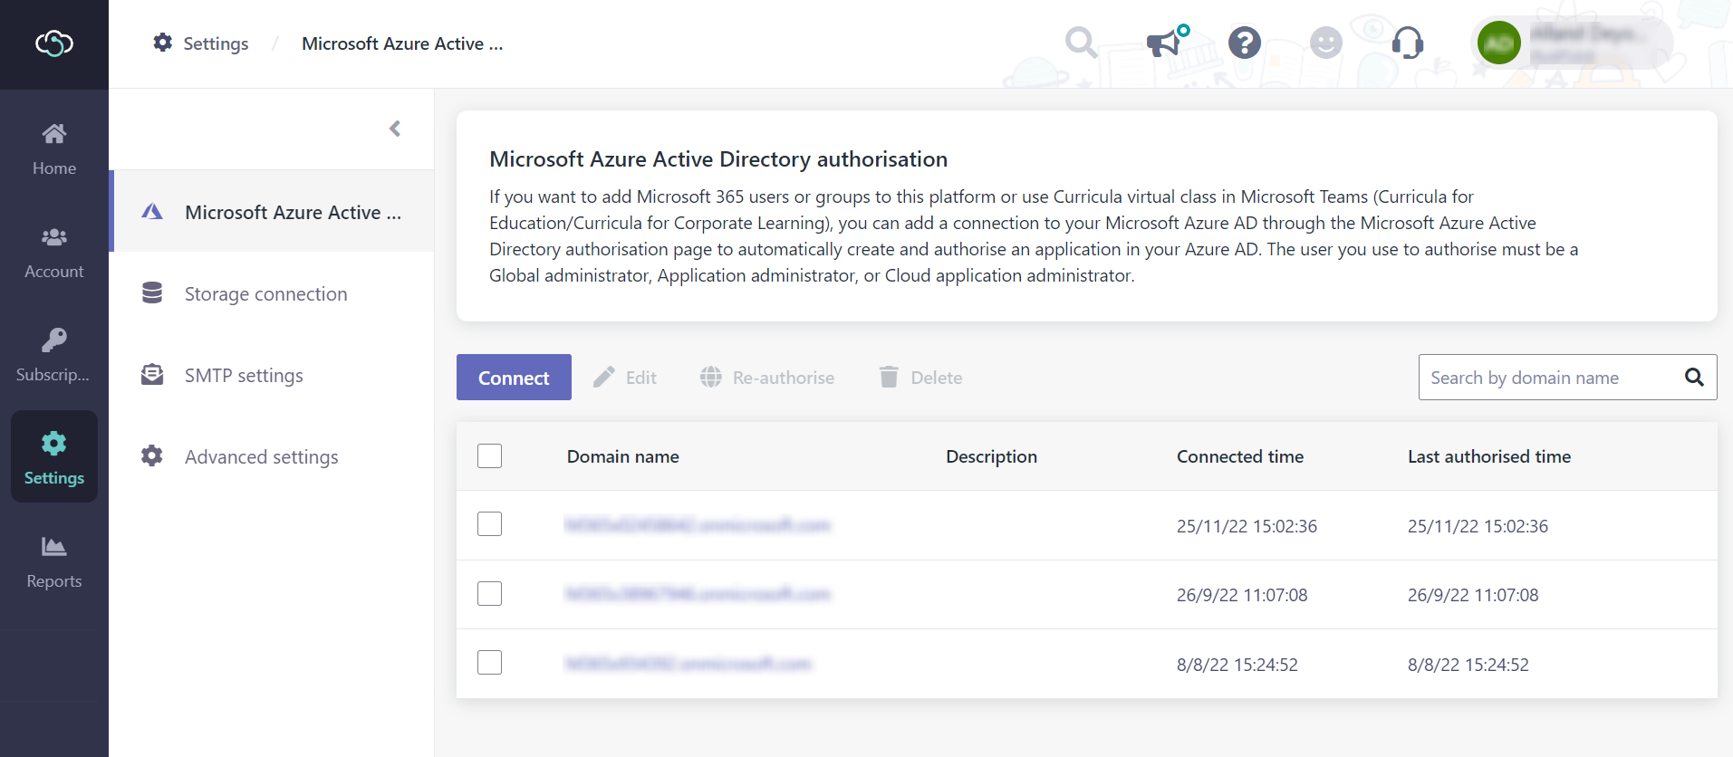Go to Account in the sidebar
Image resolution: width=1733 pixels, height=757 pixels.
coord(54,254)
